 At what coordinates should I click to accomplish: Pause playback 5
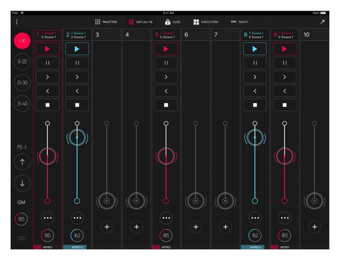(166, 63)
